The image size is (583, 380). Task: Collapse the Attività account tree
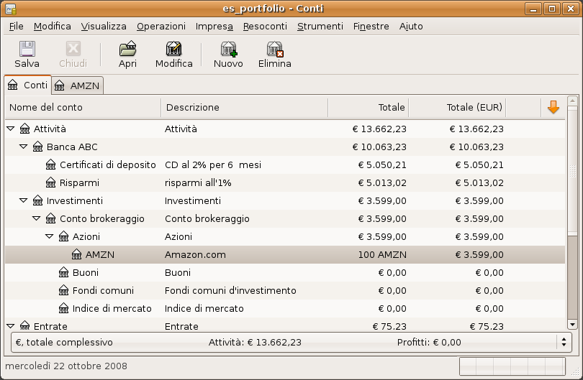click(10, 129)
